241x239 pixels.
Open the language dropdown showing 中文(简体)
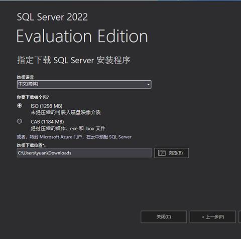(x=84, y=84)
